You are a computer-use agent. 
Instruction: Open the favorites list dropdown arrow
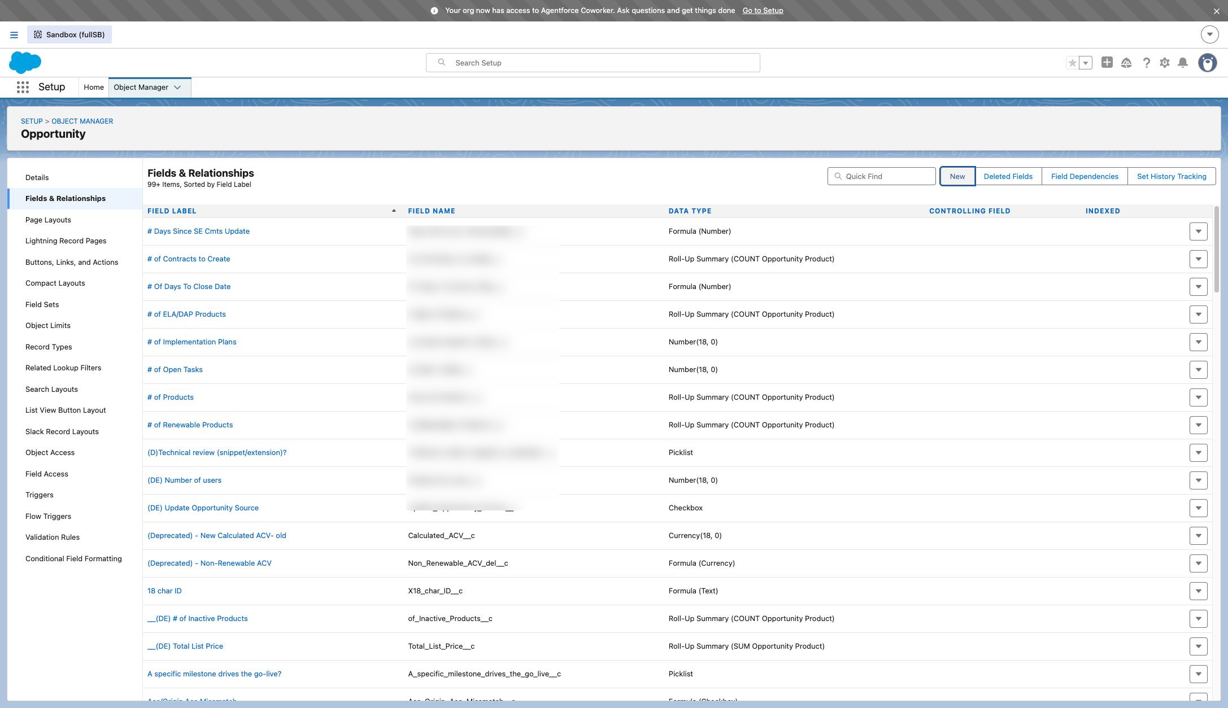click(x=1086, y=63)
